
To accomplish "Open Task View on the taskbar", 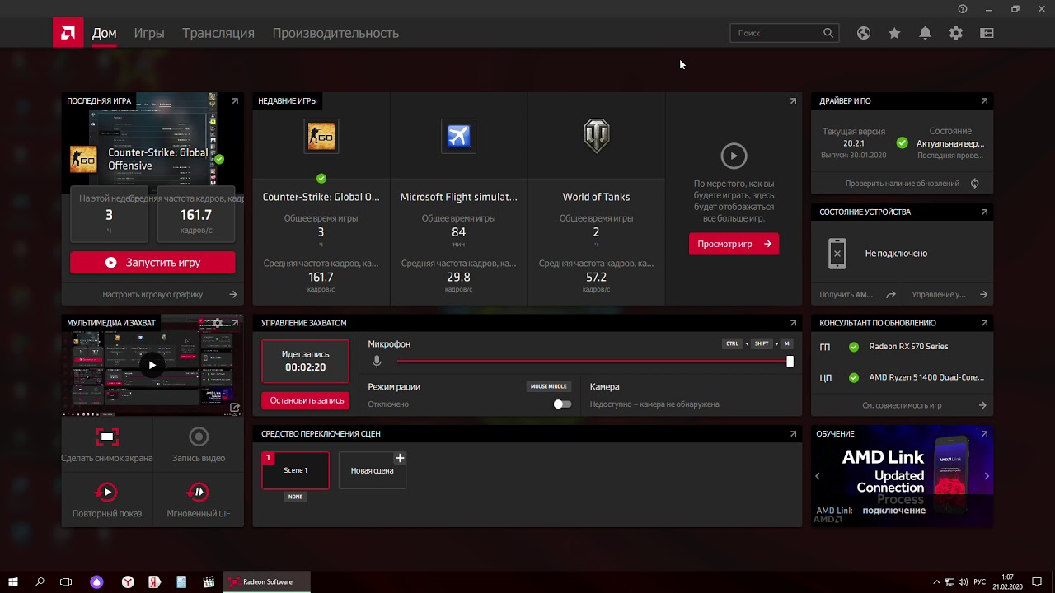I will tap(66, 582).
